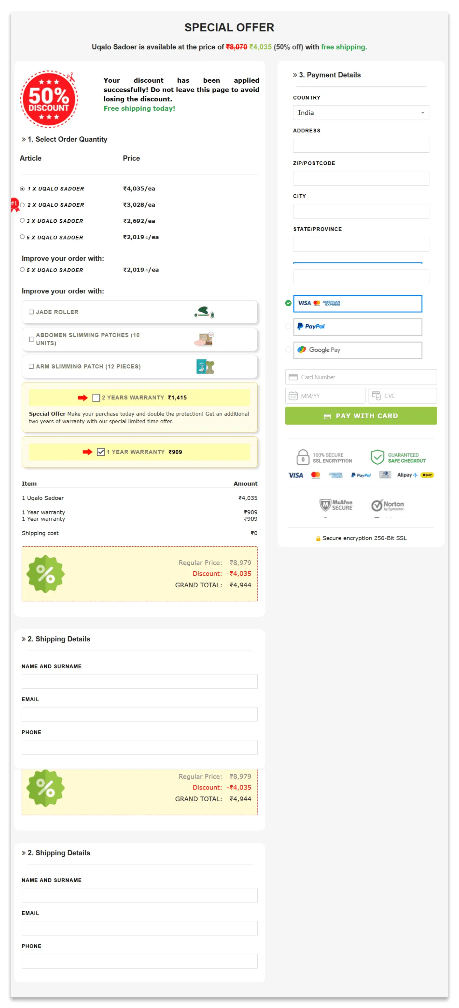This screenshot has width=459, height=1008.
Task: Click the '3. Payment Details' heading
Action: tap(326, 75)
